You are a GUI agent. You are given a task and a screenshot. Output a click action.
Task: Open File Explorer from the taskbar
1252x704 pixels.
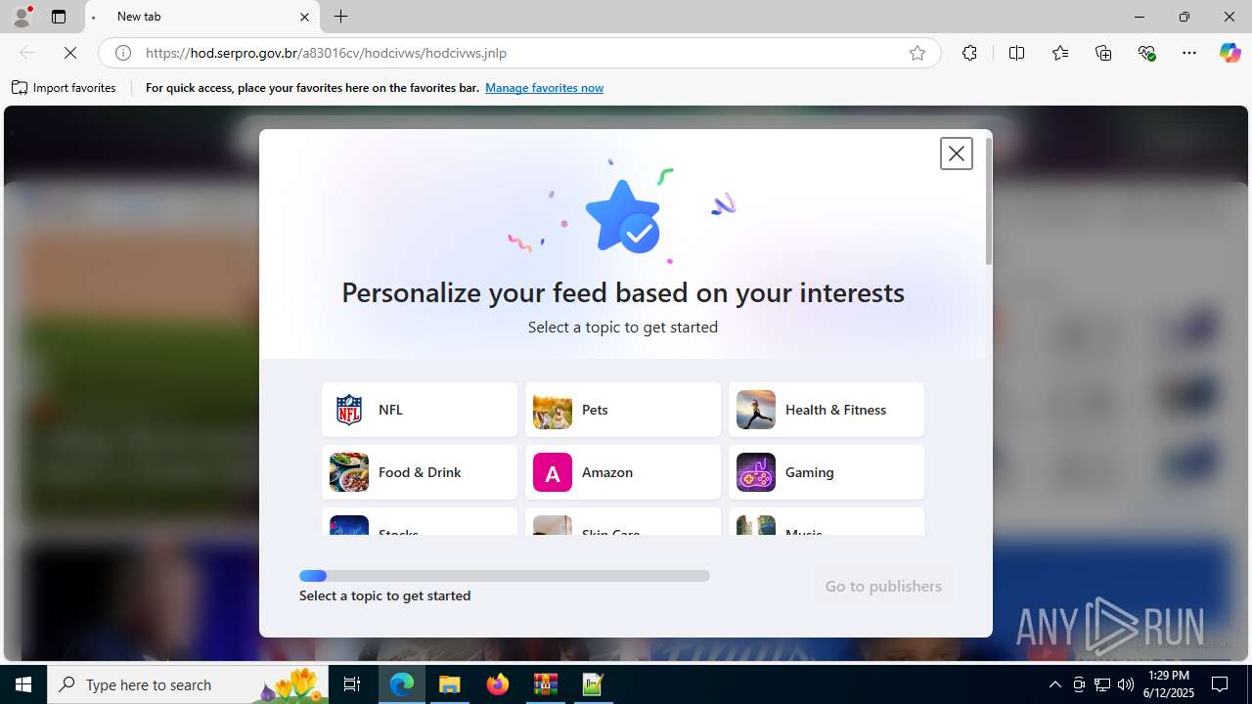450,684
